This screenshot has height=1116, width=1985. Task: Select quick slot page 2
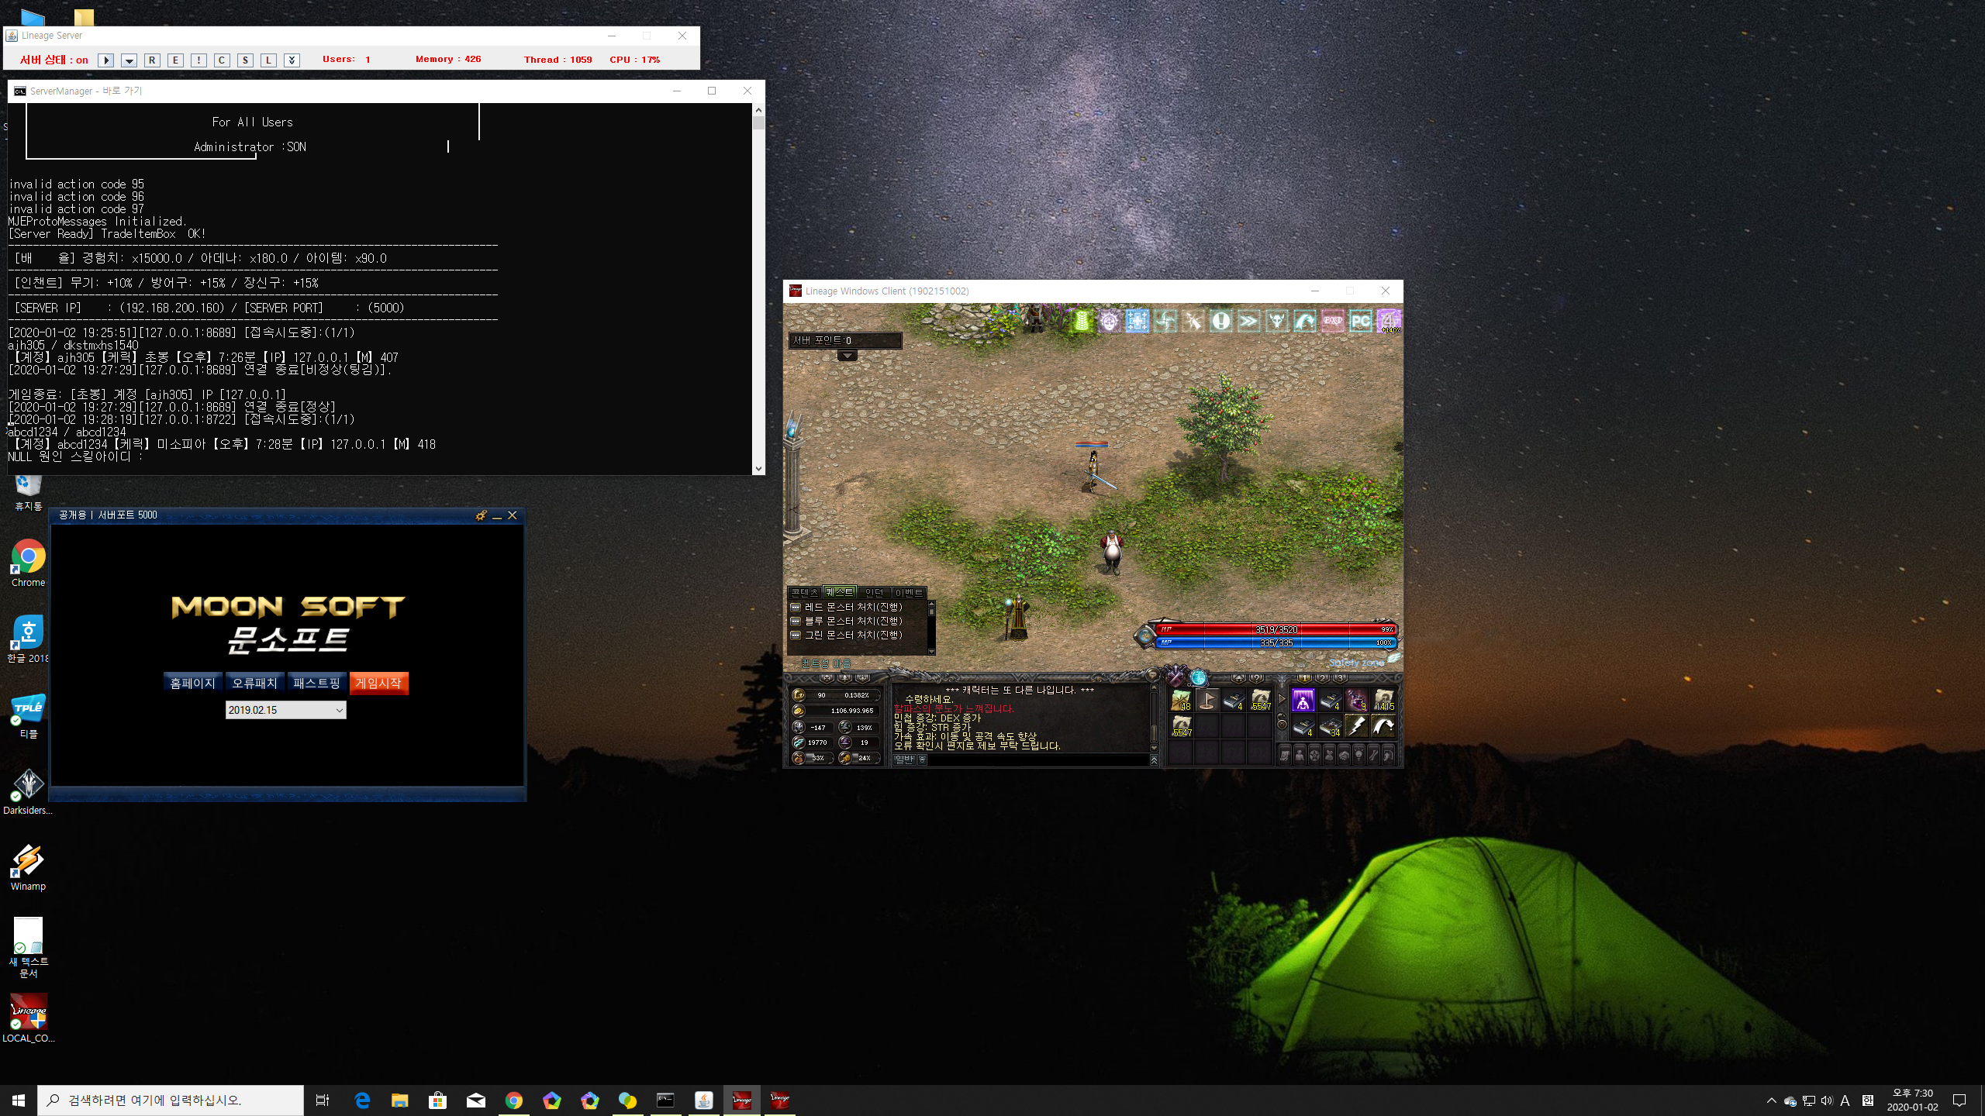click(1323, 678)
